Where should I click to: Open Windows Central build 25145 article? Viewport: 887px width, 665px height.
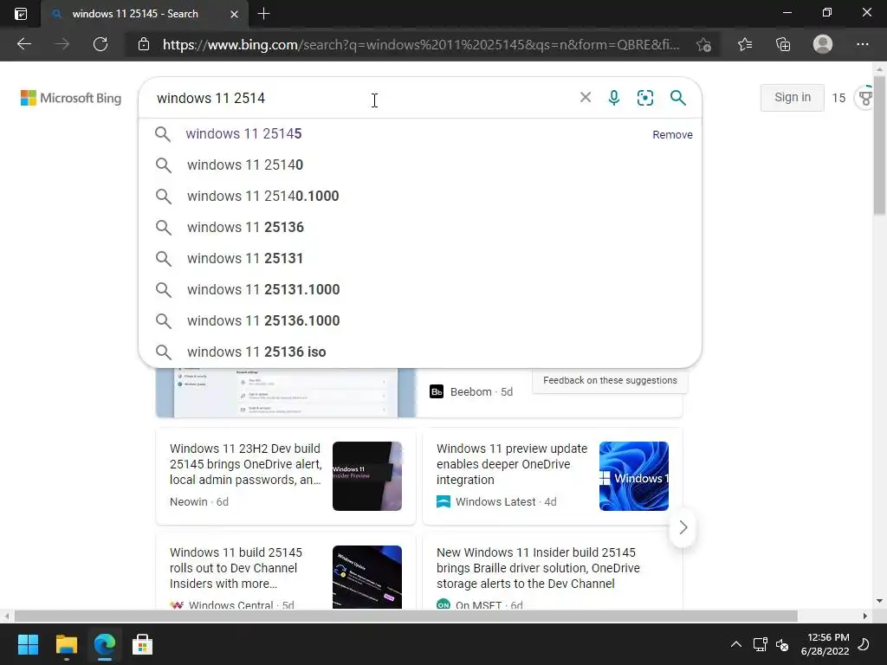tap(236, 568)
